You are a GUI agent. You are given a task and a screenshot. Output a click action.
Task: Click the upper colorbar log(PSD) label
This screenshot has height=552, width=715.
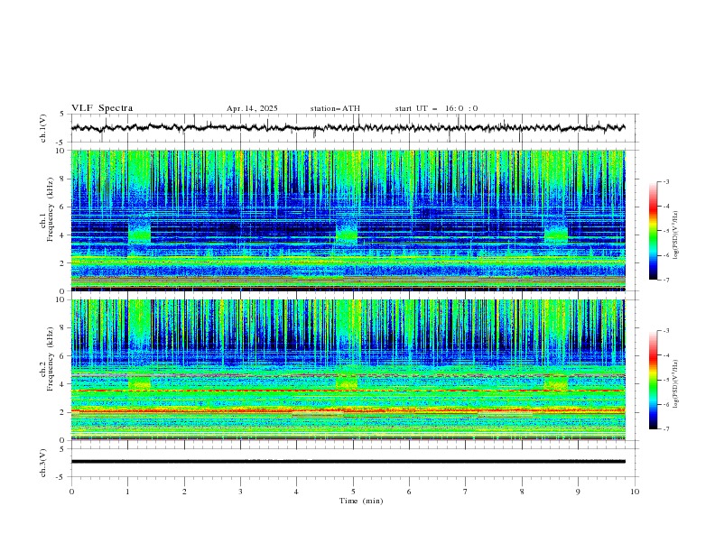676,235
